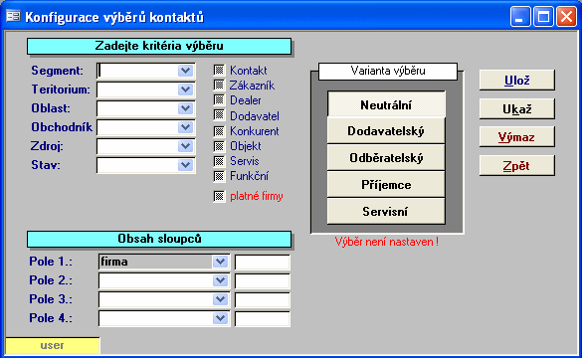Click the Obsah sloupců header
Screen dimensions: 582x358
pos(159,239)
